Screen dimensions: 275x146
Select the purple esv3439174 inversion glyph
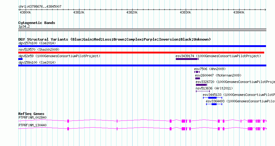tap(187, 59)
